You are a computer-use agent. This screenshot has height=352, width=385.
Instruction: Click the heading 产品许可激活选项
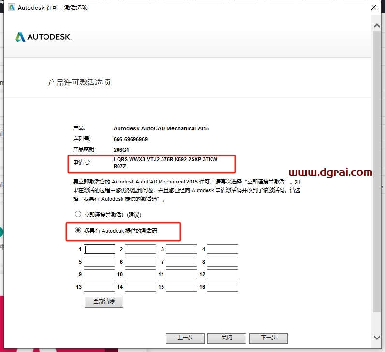pos(79,83)
